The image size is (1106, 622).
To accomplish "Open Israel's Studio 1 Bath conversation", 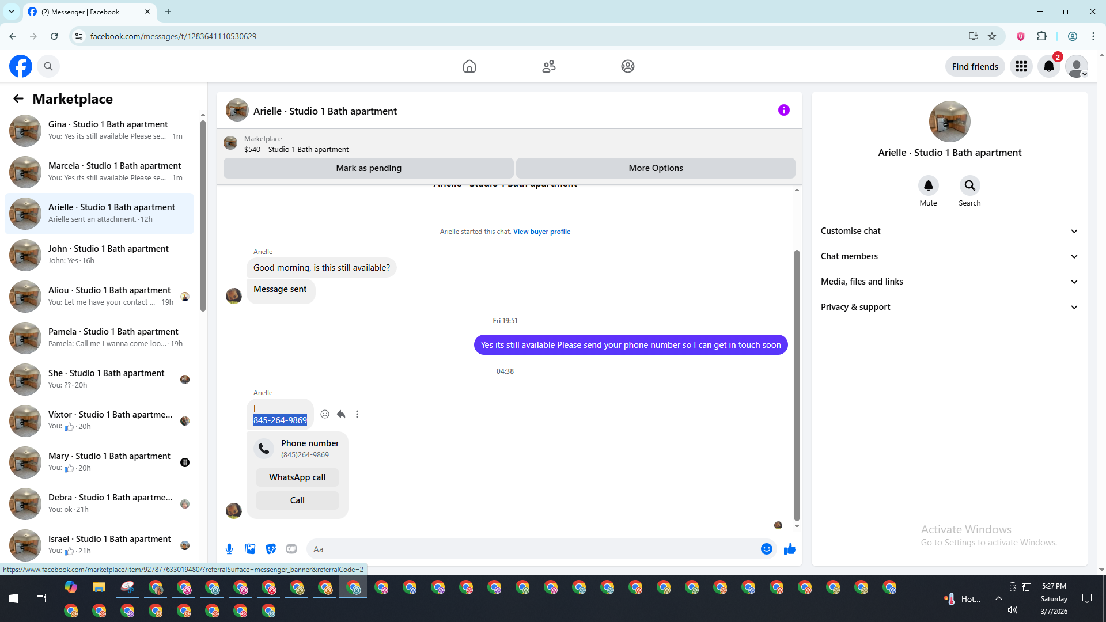I will click(99, 545).
